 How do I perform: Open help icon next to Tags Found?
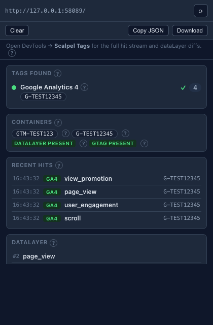(x=57, y=73)
